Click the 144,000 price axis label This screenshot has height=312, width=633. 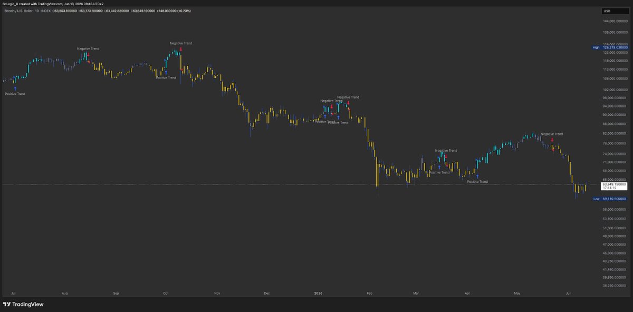pos(615,22)
